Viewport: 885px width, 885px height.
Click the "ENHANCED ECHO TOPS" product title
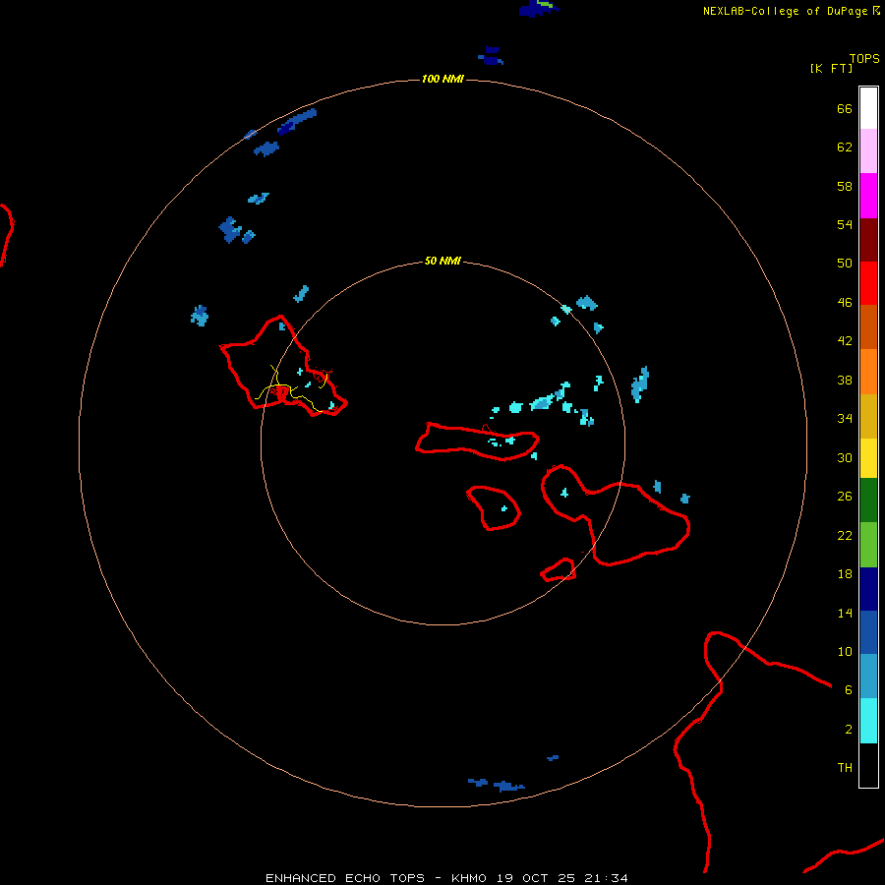[x=345, y=878]
